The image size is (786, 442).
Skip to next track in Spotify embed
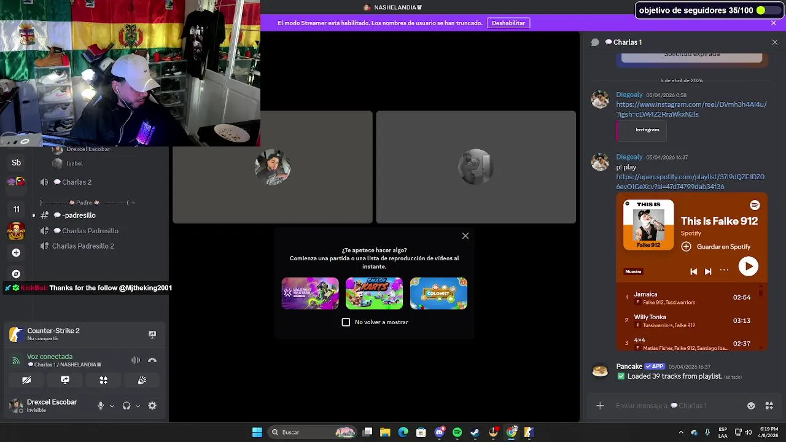click(x=708, y=271)
